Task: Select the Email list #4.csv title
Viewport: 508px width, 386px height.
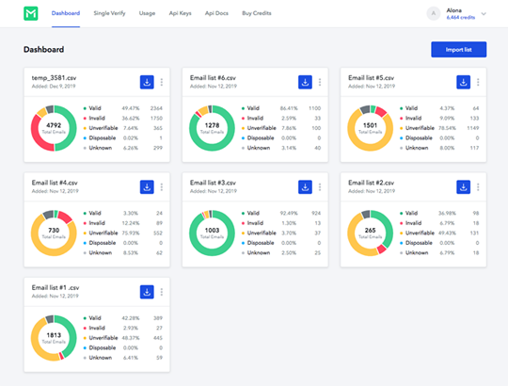Action: pyautogui.click(x=55, y=183)
